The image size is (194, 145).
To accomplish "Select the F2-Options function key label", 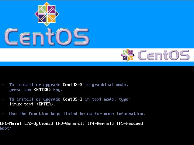I will (x=39, y=123).
